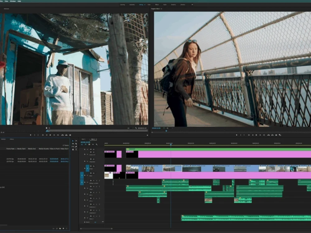Open Window menu
The height and width of the screenshot is (233, 311).
click(x=13, y=1)
